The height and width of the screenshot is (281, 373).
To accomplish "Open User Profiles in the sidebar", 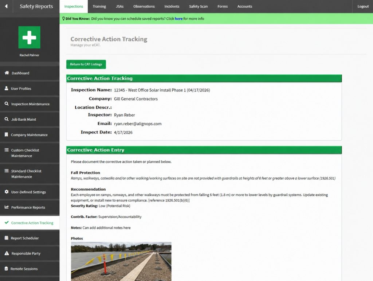I will (30, 89).
